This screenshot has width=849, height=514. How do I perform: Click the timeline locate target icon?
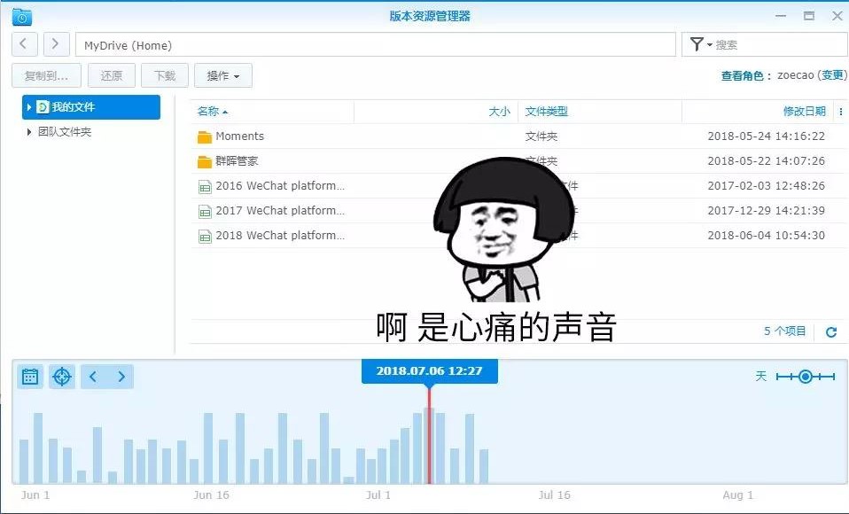[x=62, y=377]
